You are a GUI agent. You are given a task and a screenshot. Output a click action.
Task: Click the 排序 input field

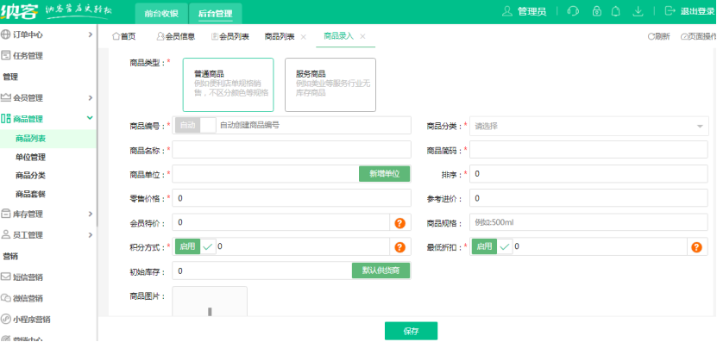tap(589, 174)
